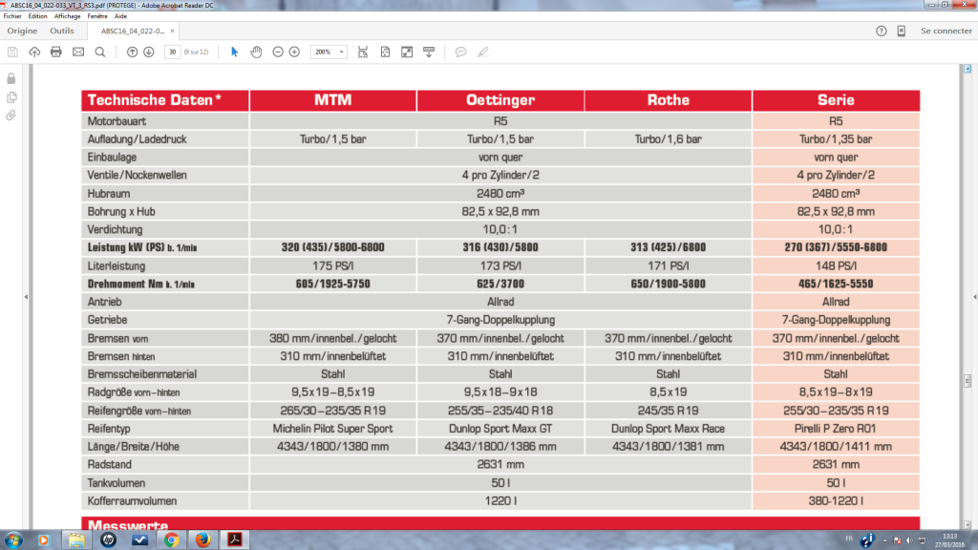Enable full screen mode icon

coord(407,52)
